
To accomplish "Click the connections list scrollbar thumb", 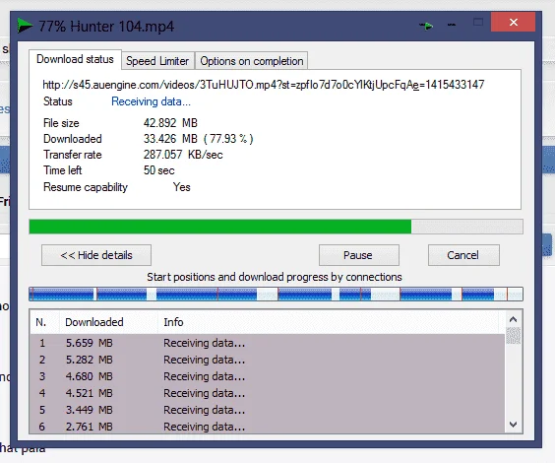I will pyautogui.click(x=514, y=336).
